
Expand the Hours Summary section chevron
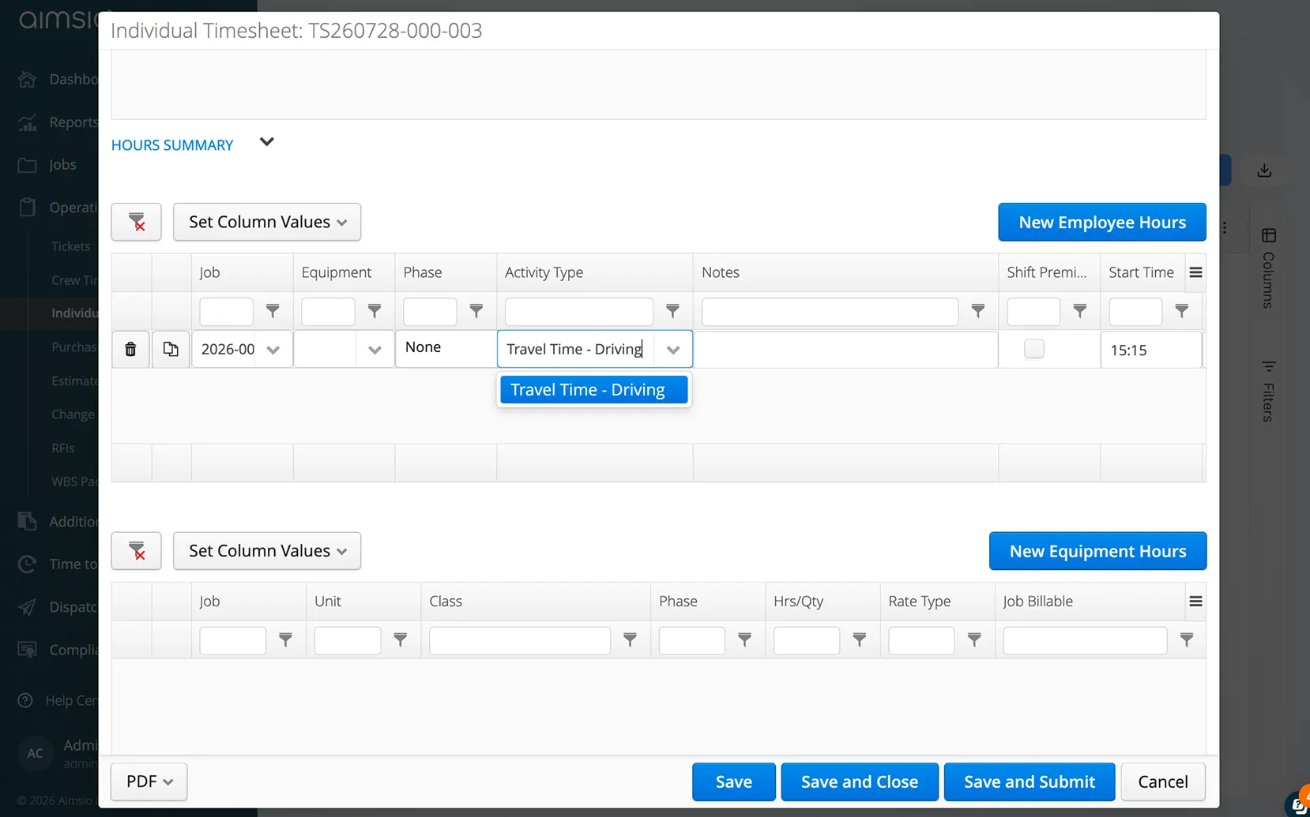click(x=266, y=142)
